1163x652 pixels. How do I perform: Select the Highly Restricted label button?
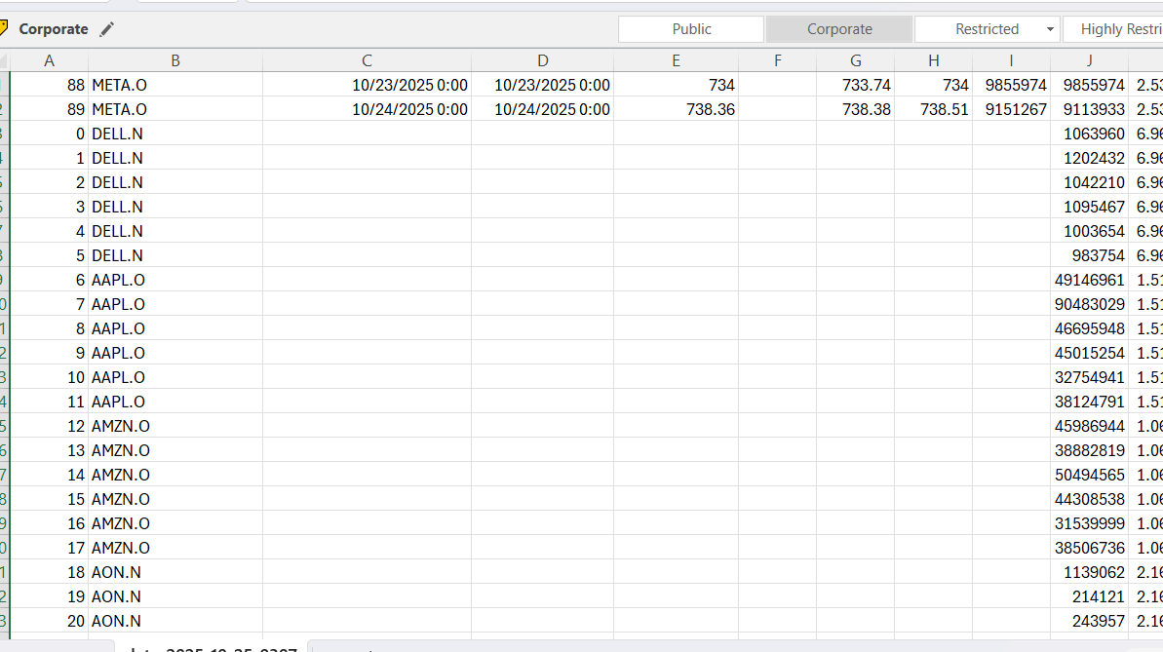tap(1112, 29)
